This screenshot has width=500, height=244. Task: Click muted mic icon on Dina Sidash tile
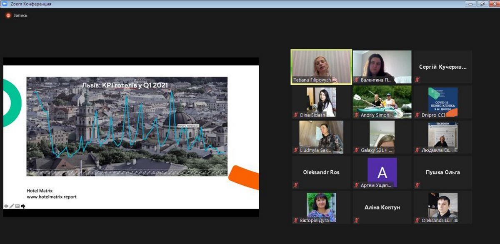(296, 115)
